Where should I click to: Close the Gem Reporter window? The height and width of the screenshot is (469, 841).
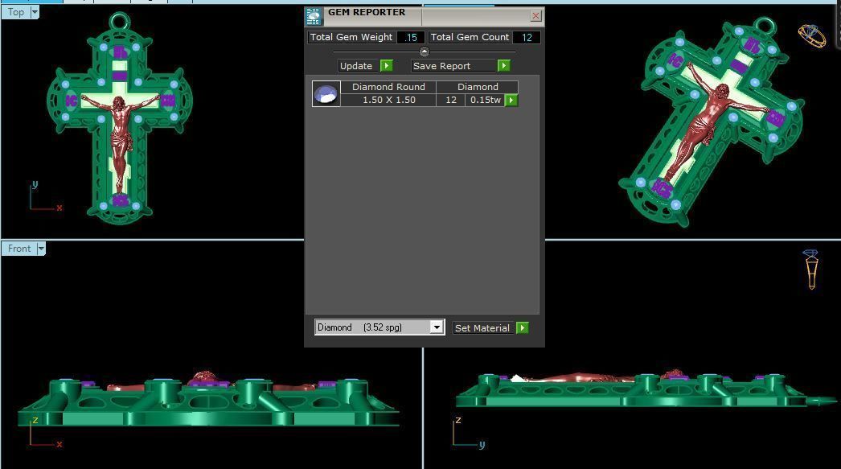click(535, 15)
